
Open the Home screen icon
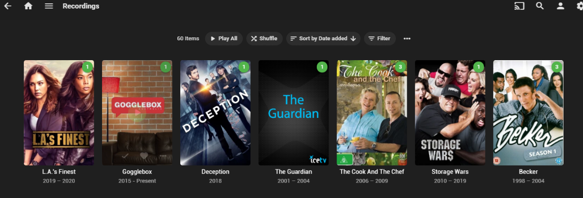[x=28, y=6]
